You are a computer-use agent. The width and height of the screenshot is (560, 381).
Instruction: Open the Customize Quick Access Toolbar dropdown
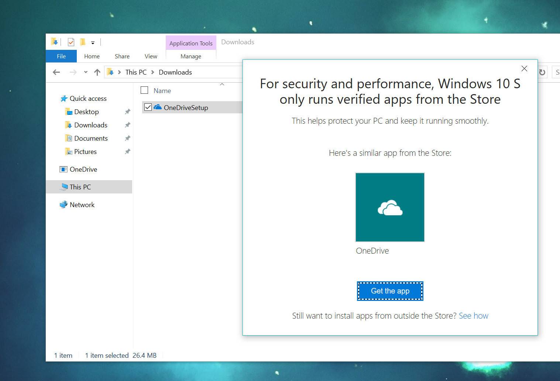93,43
